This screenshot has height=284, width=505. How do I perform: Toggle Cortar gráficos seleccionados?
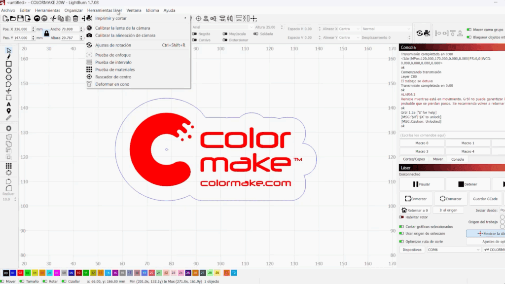pos(401,227)
